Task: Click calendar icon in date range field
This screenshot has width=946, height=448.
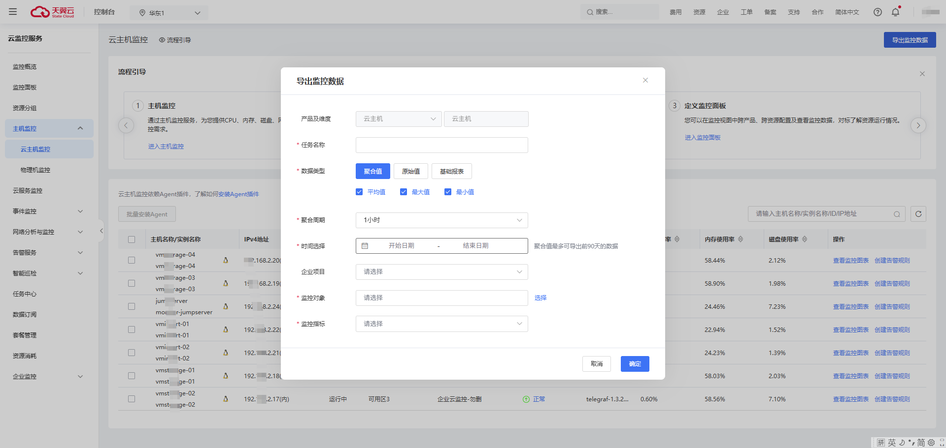Action: [365, 246]
